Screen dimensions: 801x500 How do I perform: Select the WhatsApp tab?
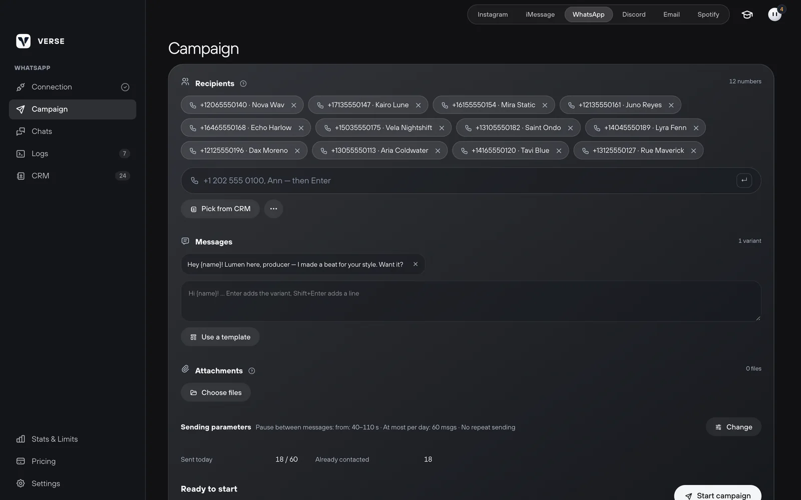(588, 14)
